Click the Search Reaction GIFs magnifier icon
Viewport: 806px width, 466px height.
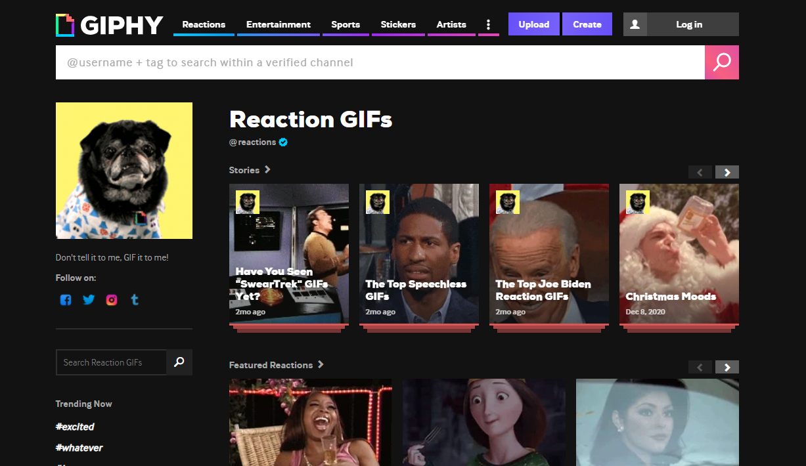point(179,362)
